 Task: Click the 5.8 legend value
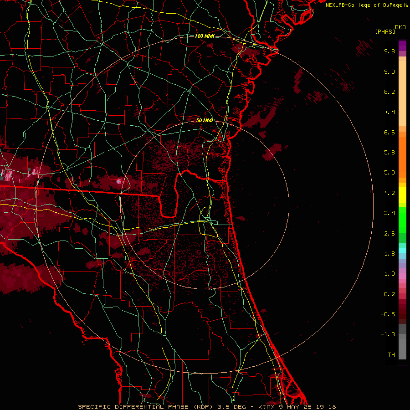tap(389, 153)
